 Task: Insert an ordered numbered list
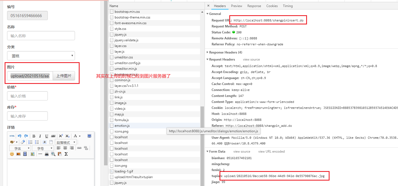pos(30,142)
